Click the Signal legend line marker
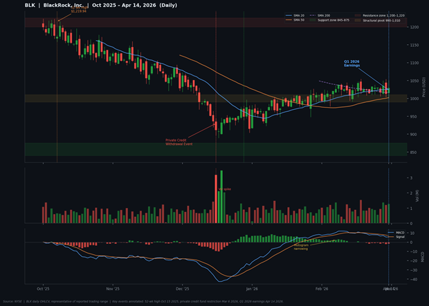 tap(391, 237)
